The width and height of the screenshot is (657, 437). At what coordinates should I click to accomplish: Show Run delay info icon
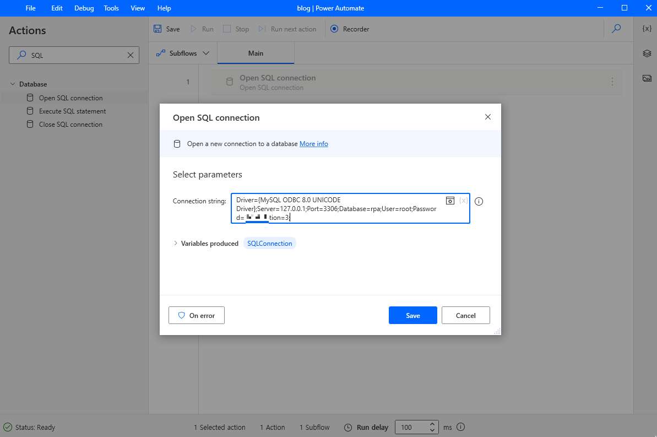coord(460,427)
